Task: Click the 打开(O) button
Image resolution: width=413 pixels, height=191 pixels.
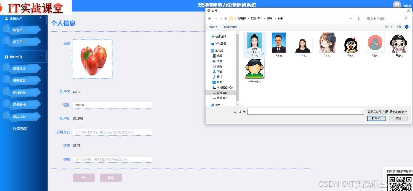Action: pos(376,118)
